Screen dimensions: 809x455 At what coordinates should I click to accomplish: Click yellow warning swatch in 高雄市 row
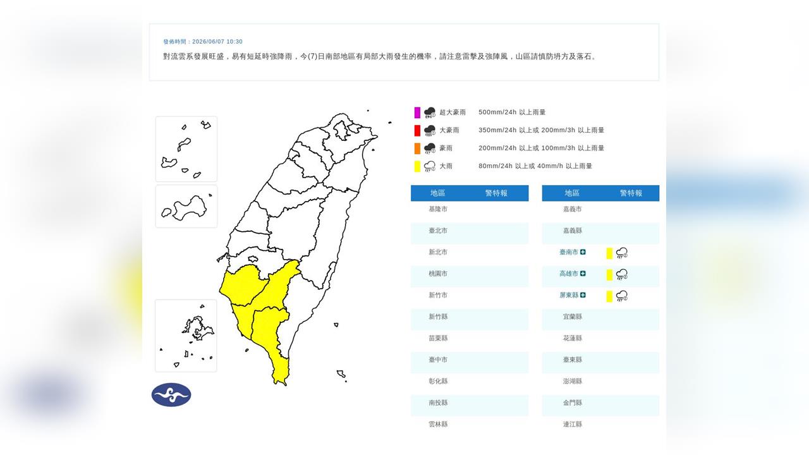click(x=609, y=275)
